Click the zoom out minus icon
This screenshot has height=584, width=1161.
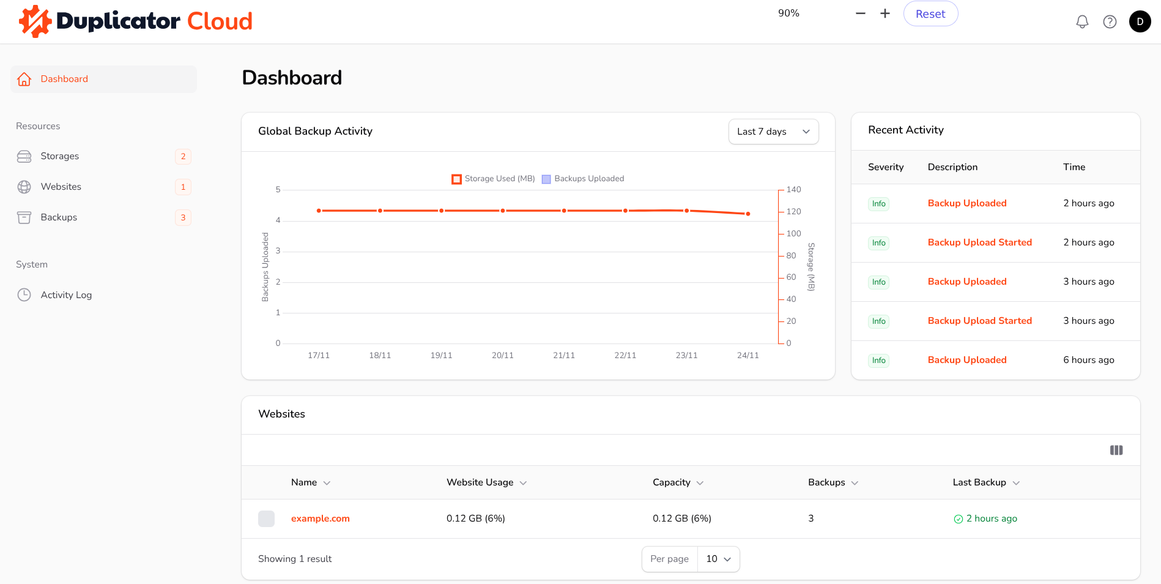(861, 13)
